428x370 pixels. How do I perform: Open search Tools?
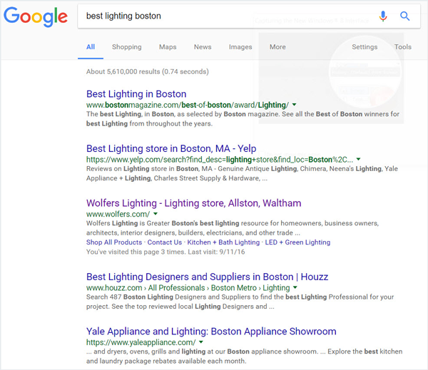pyautogui.click(x=402, y=47)
